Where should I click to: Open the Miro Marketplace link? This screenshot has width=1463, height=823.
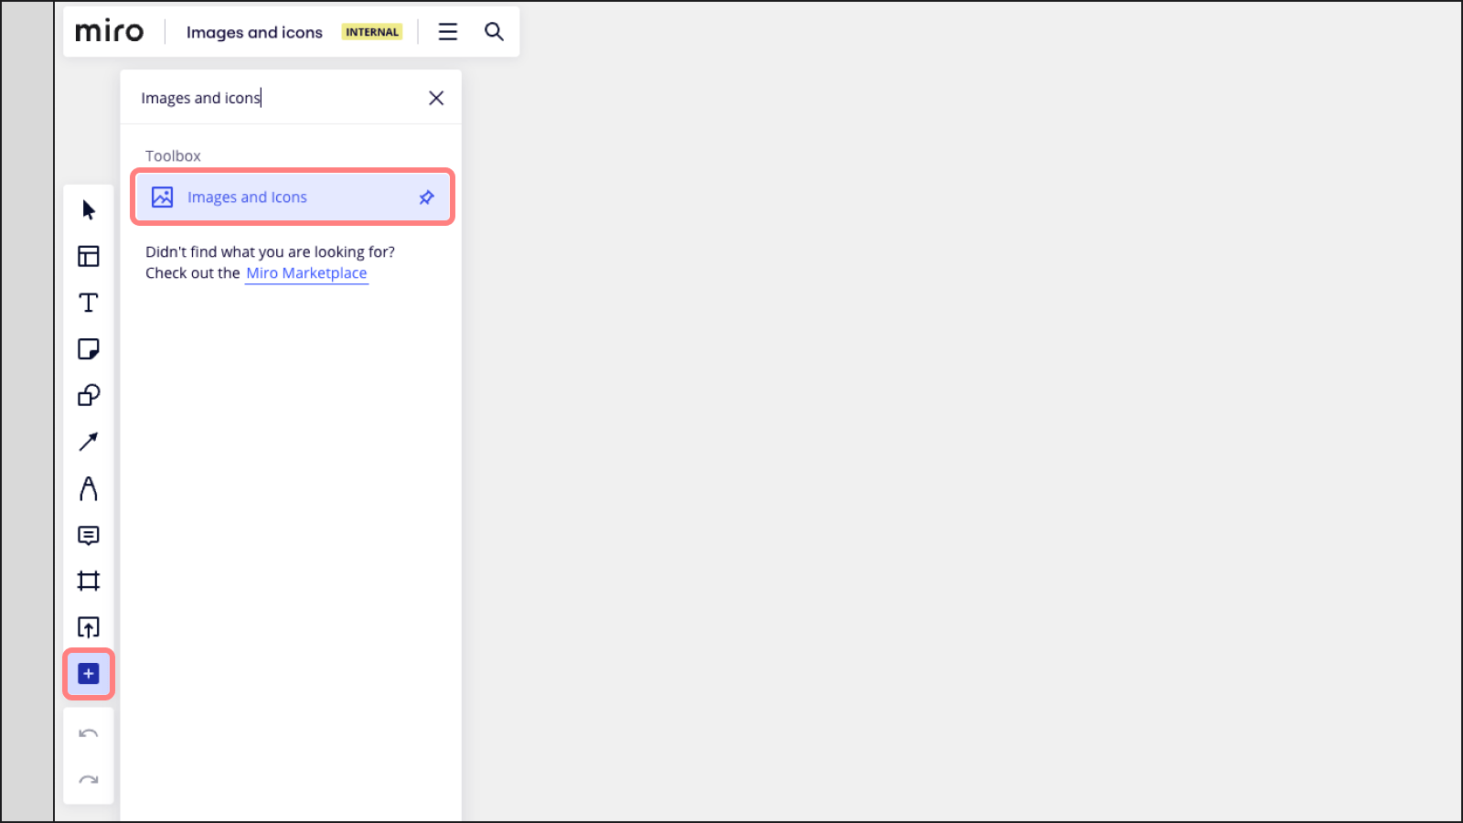pos(306,273)
